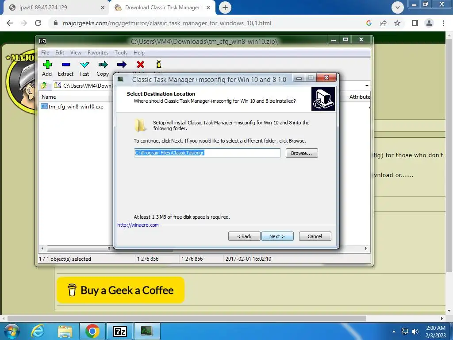Screen dimensions: 453x340
Task: Open the Favorites menu in 7-Zip
Action: tap(98, 53)
